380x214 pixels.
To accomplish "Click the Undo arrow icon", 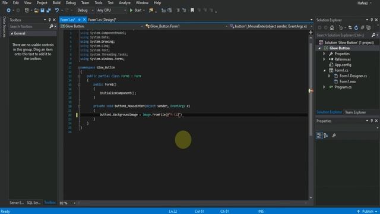I will 57,10.
